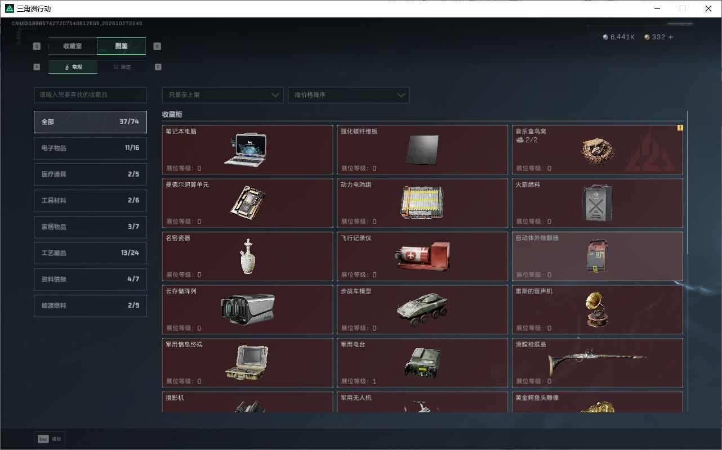Select the 图鉴 tab
This screenshot has height=450, width=722.
click(x=122, y=46)
